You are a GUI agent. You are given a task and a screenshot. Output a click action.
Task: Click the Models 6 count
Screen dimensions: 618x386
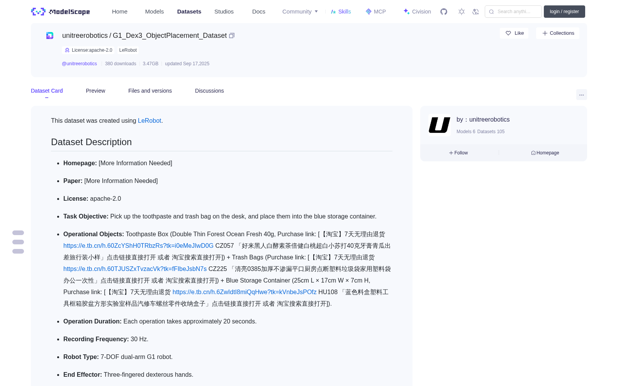click(466, 132)
